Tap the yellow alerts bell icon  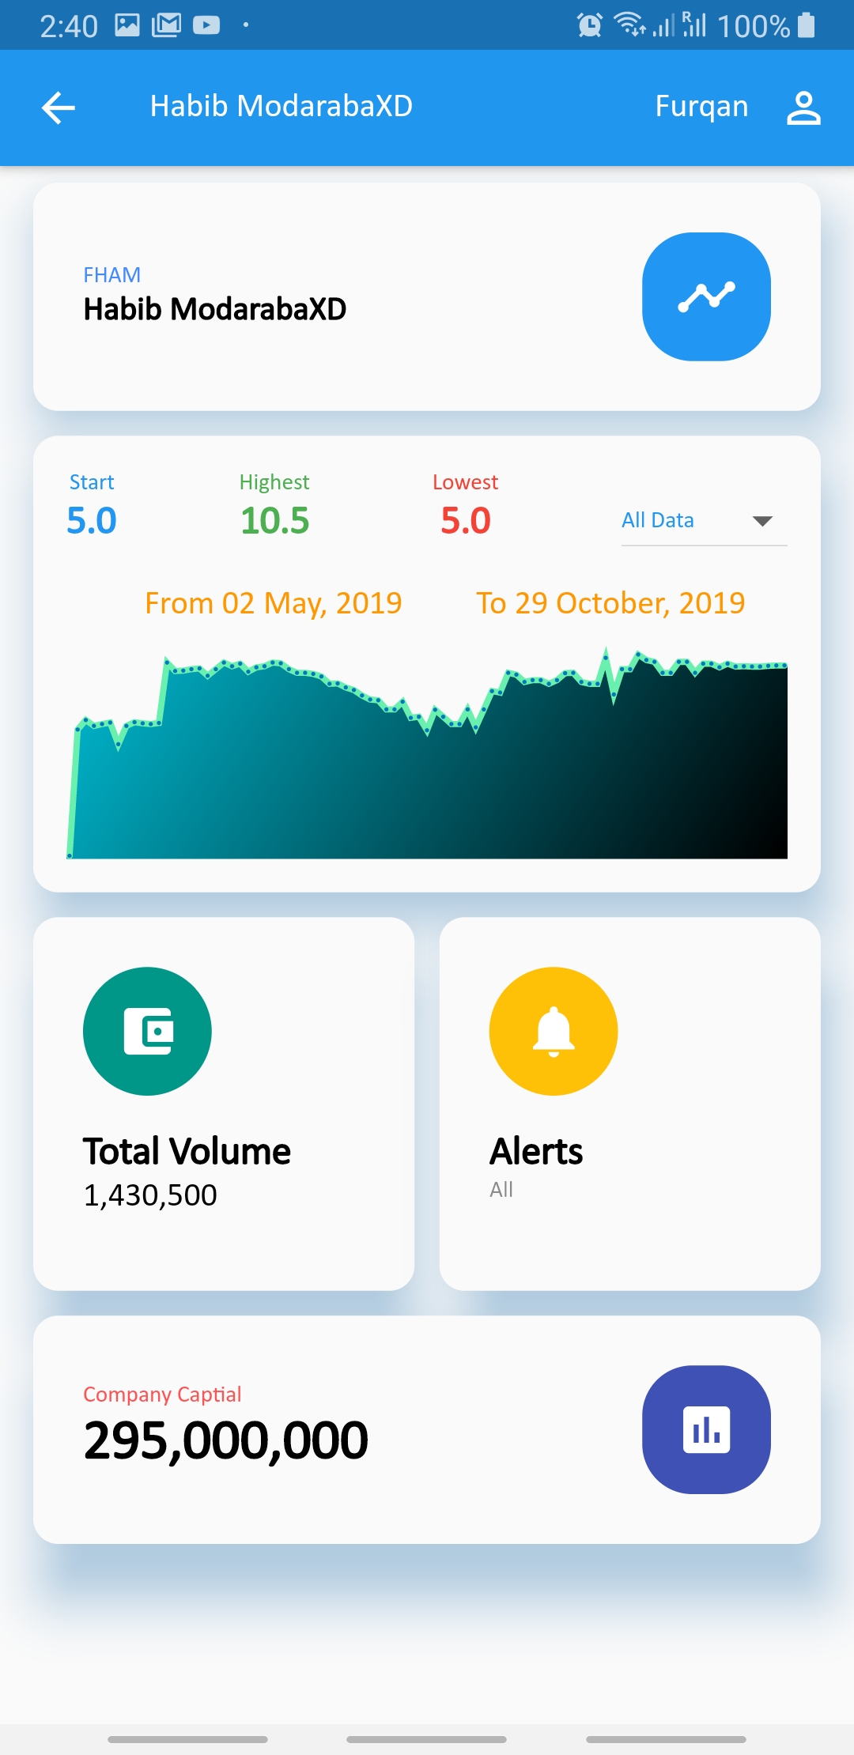click(x=554, y=1031)
